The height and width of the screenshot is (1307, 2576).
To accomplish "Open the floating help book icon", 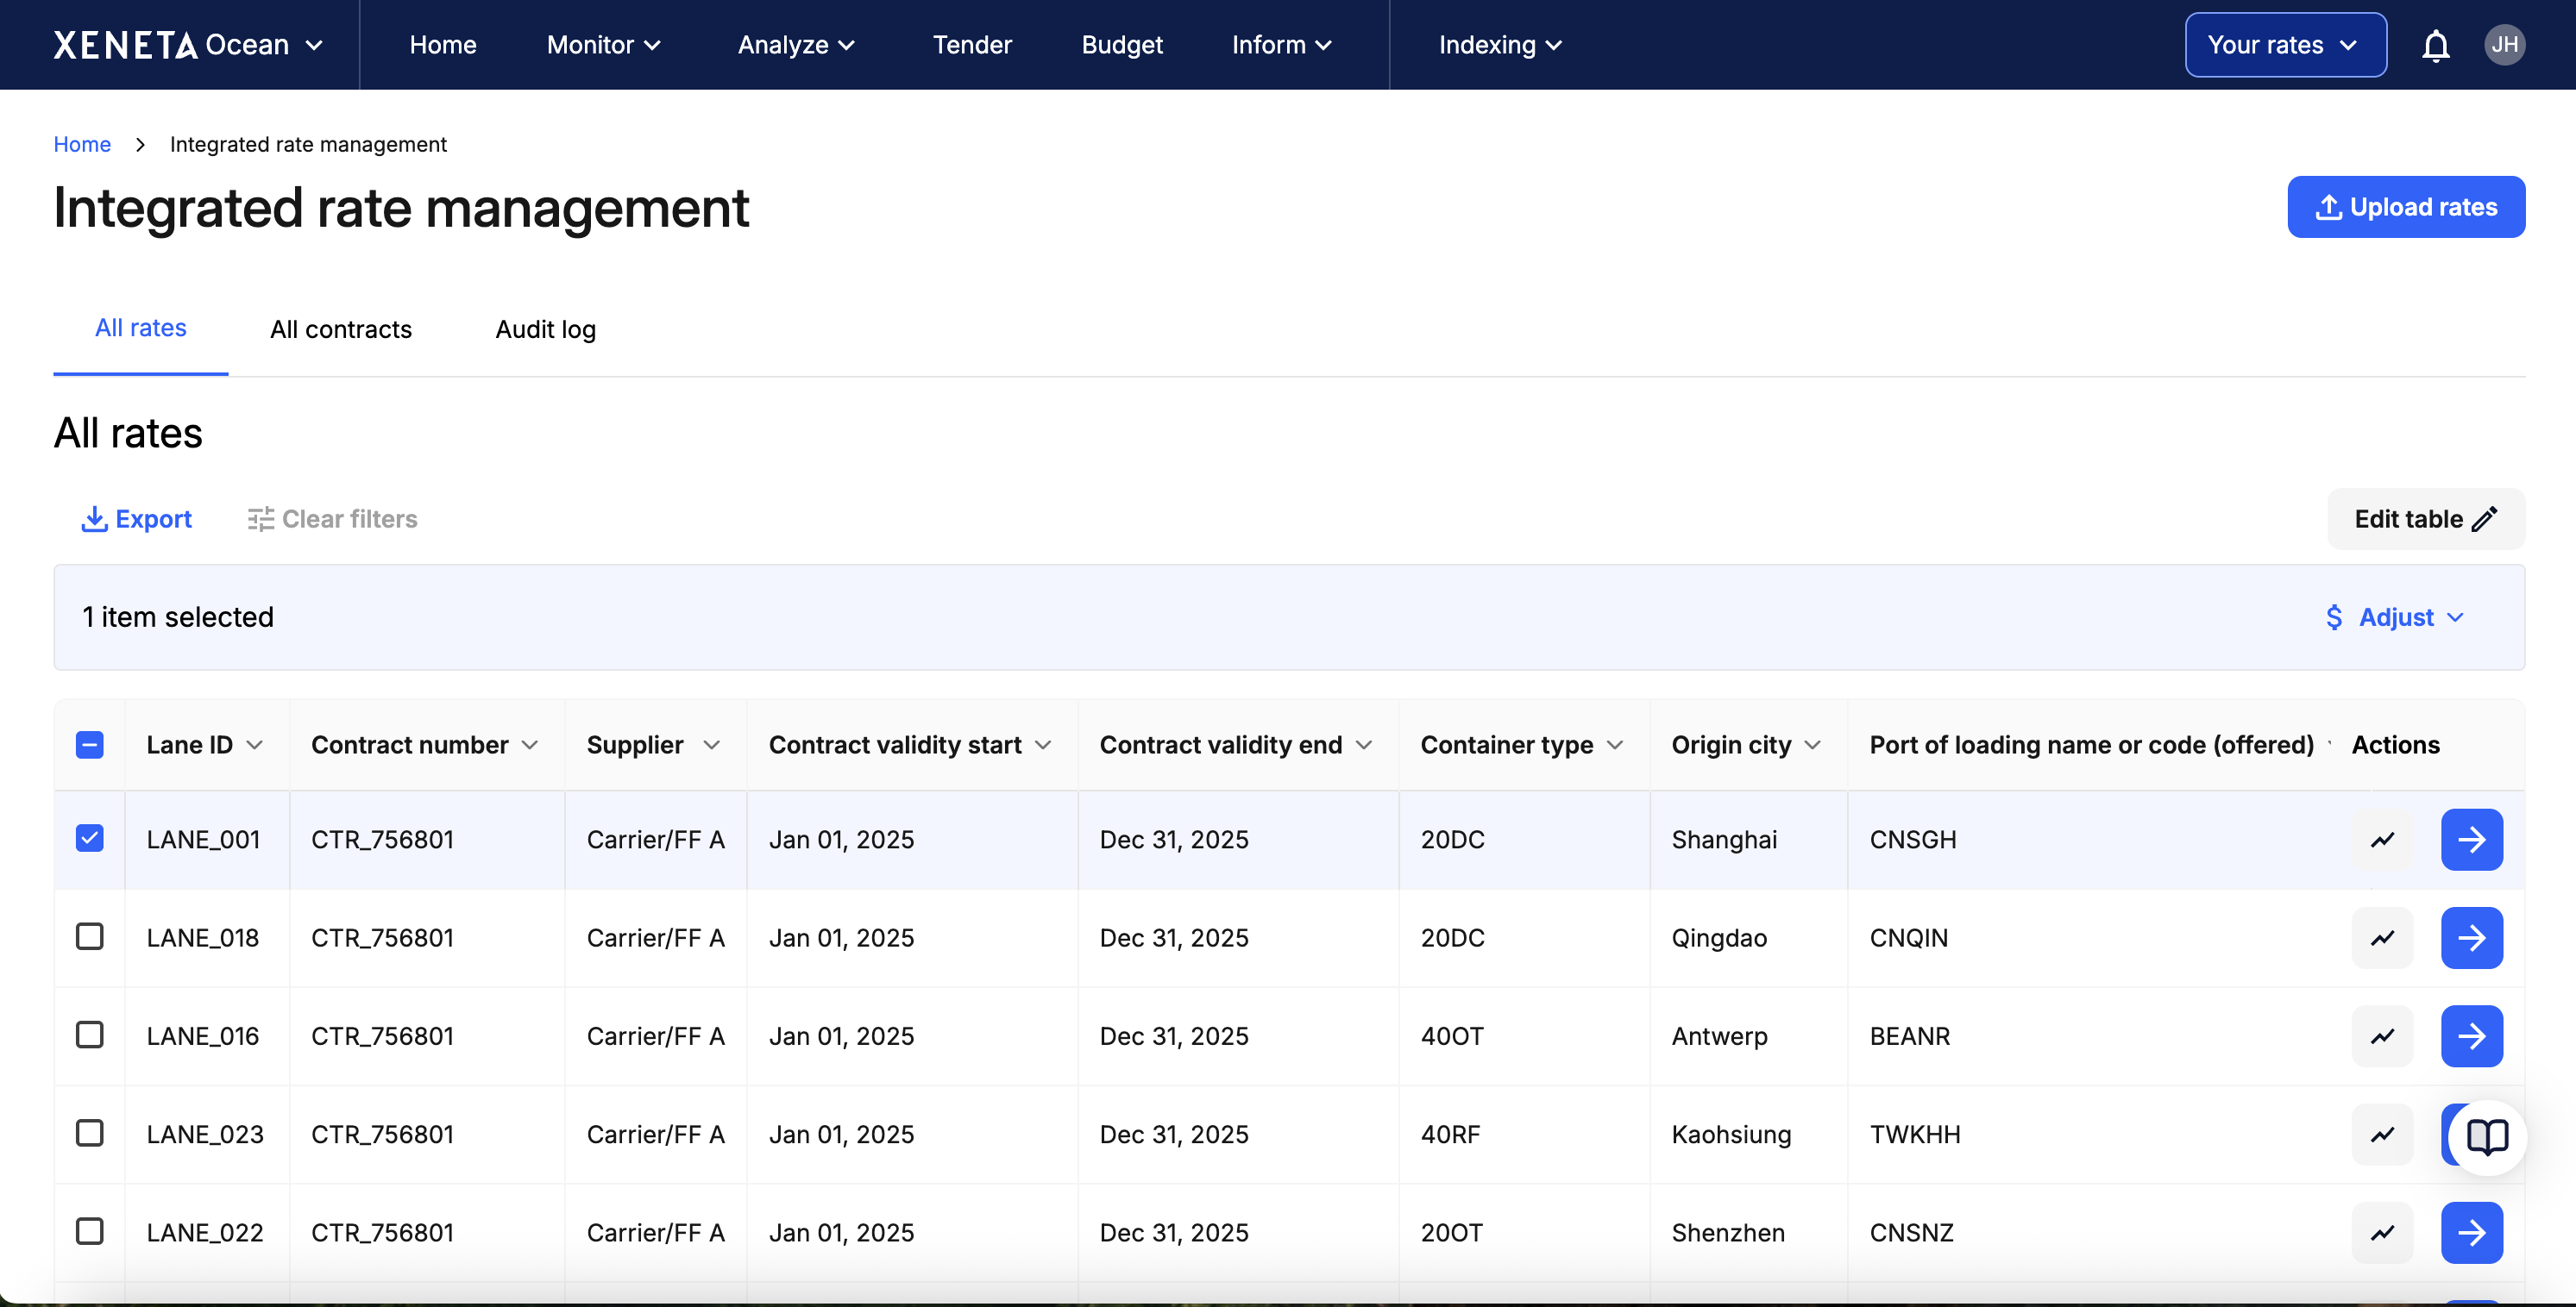I will [x=2487, y=1136].
